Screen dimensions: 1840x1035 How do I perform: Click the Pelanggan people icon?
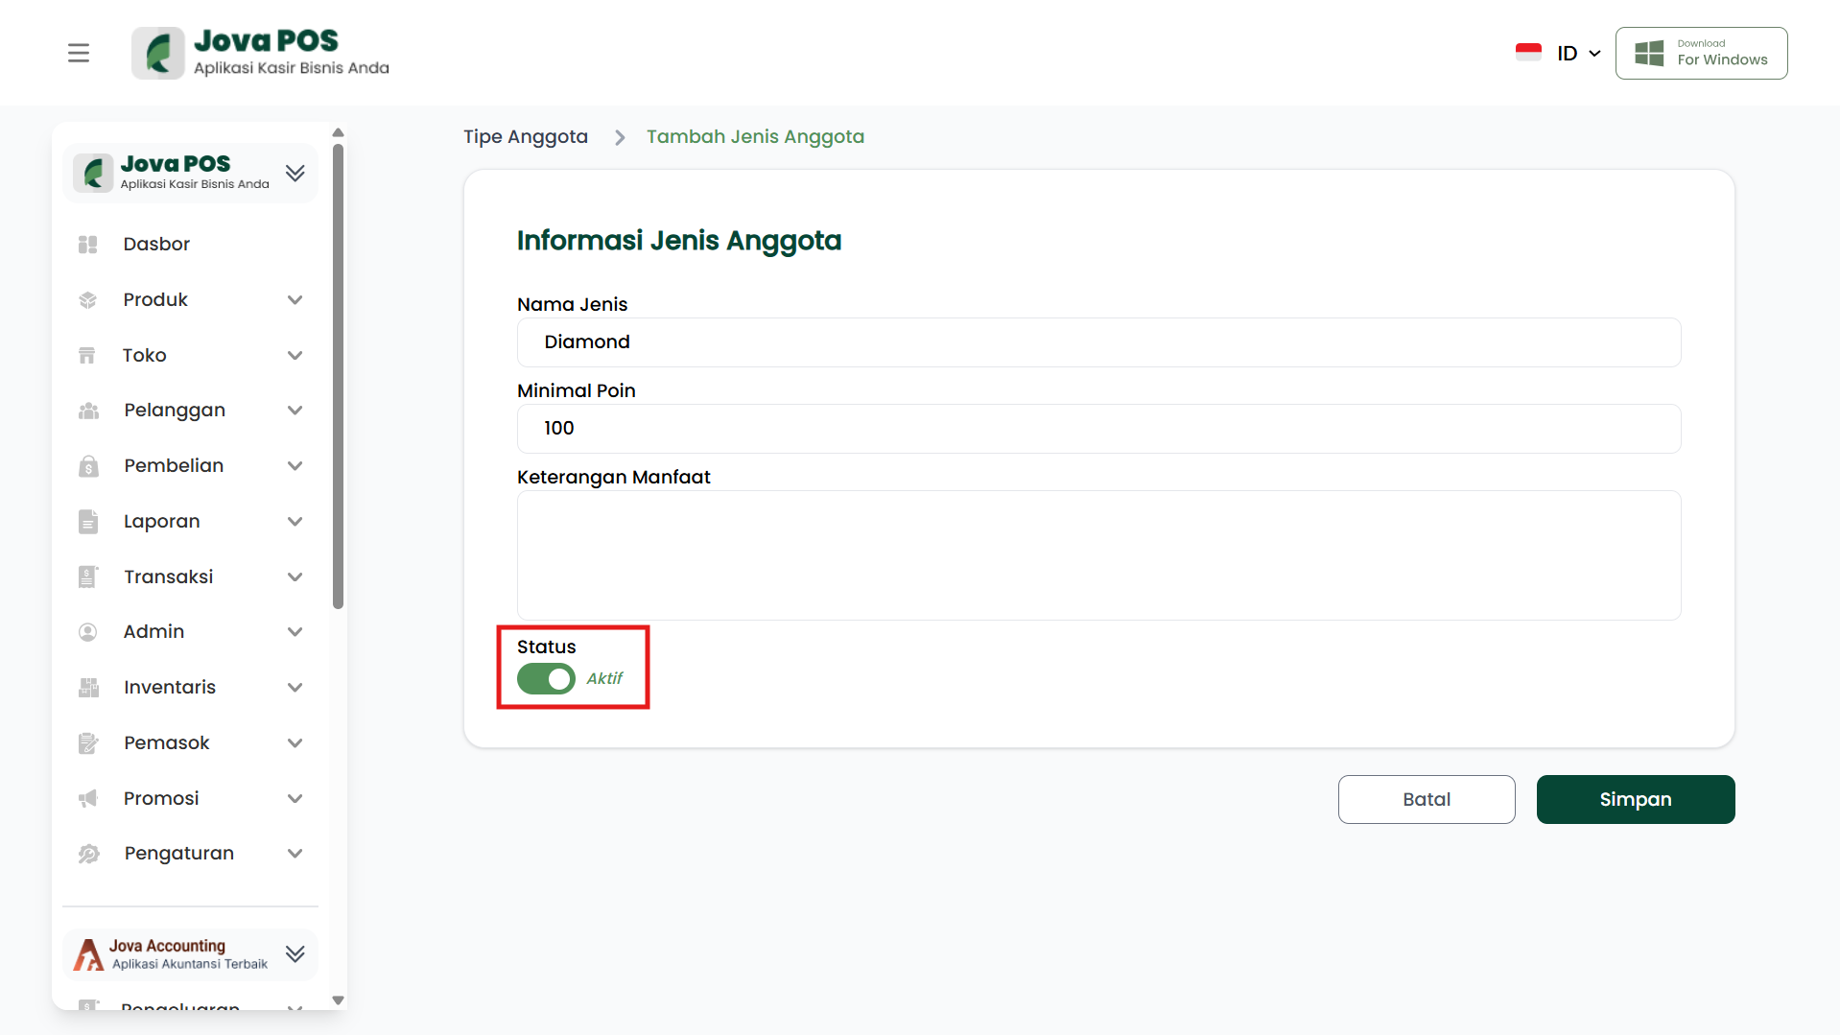[x=88, y=411]
